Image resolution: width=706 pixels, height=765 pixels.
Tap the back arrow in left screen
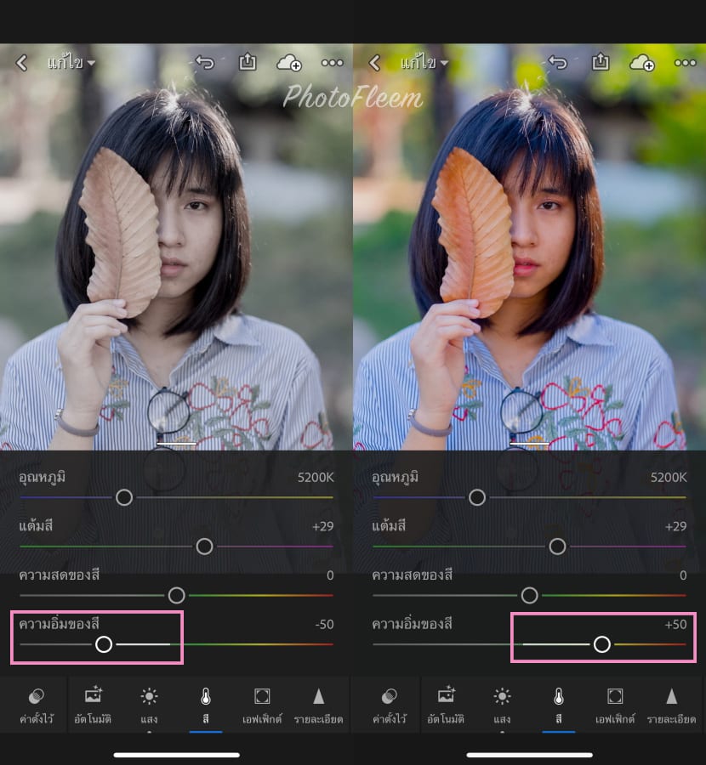[21, 62]
